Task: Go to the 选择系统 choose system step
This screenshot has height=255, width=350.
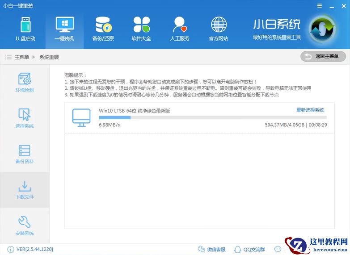Action: [25, 118]
